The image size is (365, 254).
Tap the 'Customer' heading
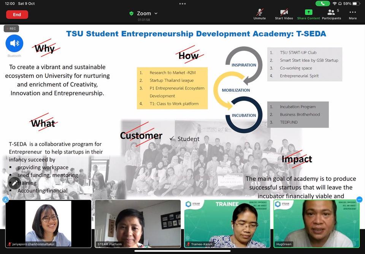pos(141,136)
